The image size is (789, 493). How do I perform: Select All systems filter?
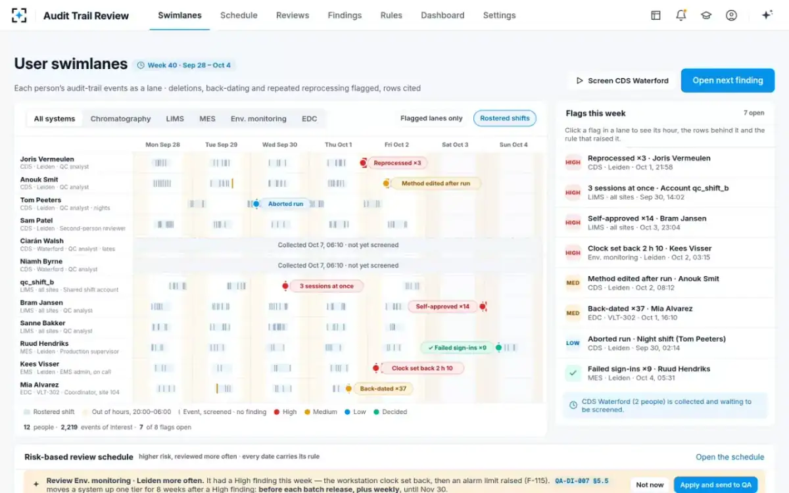(x=54, y=119)
